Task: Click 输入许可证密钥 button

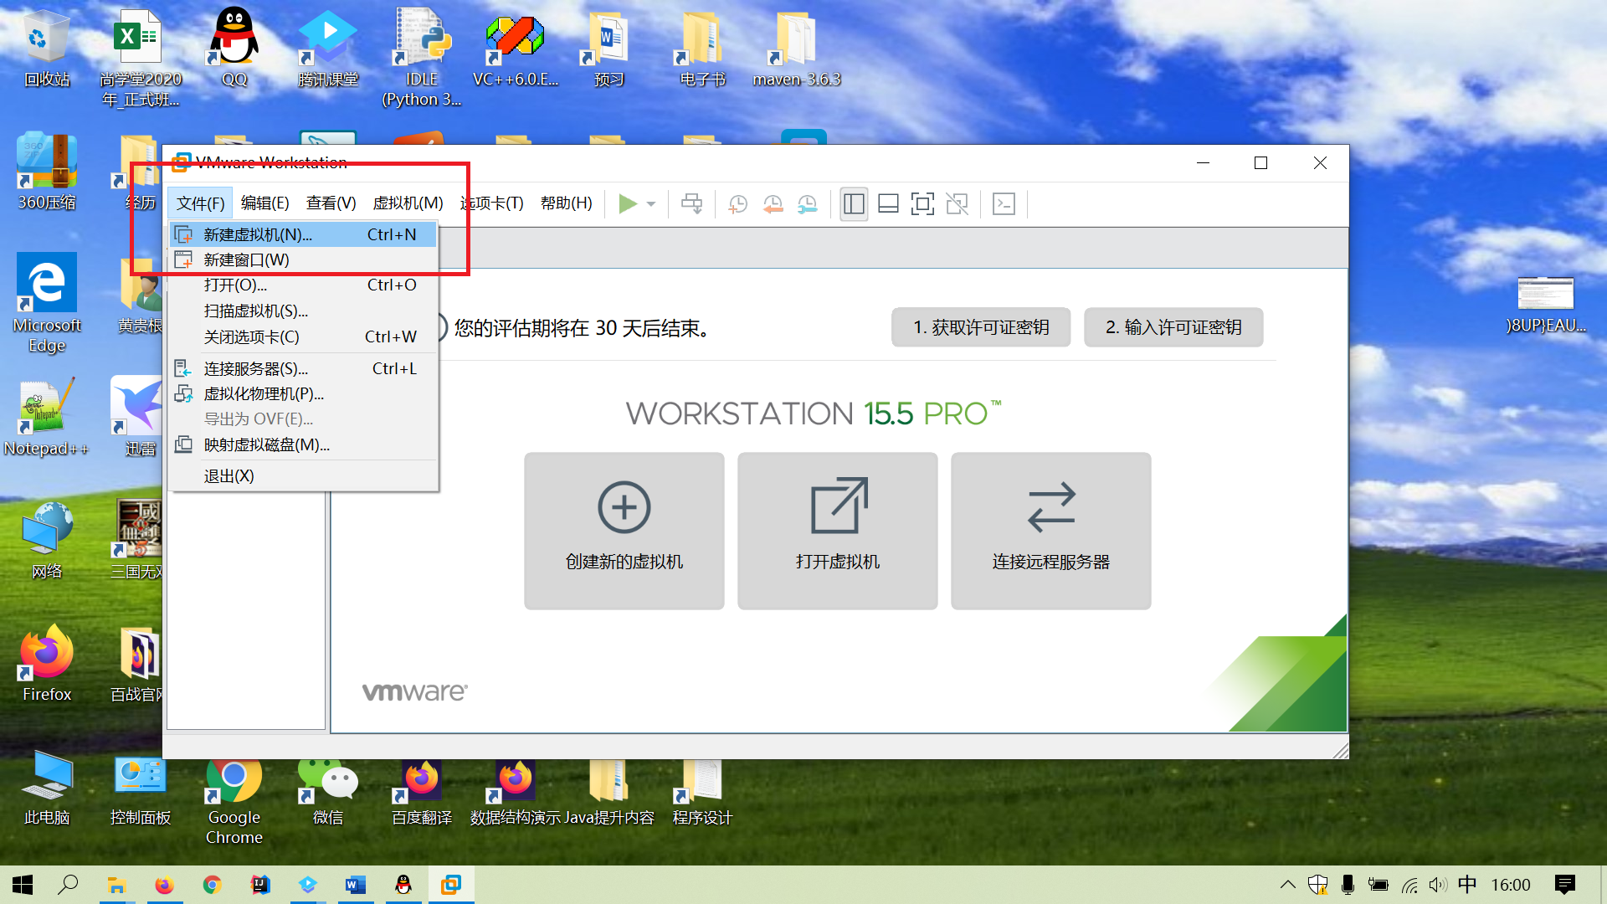Action: [1173, 326]
